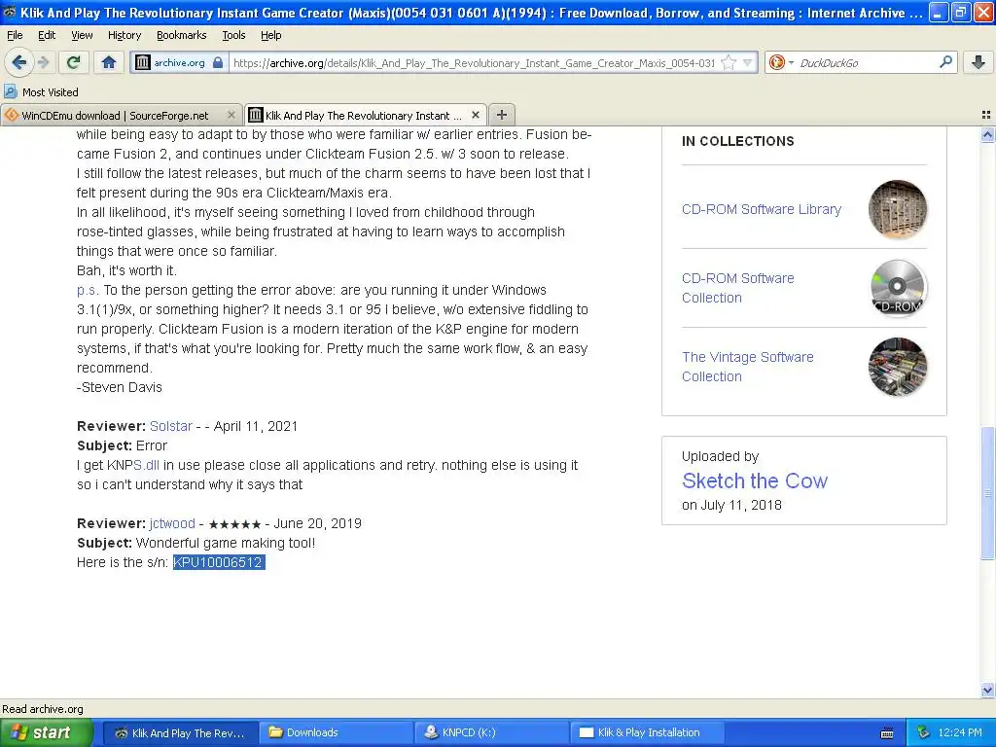Click the S.dll link in error review

tap(146, 465)
